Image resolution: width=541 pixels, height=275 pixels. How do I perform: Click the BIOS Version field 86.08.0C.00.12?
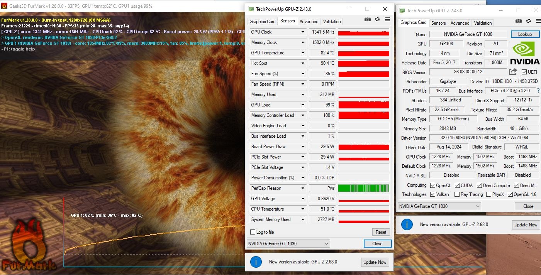click(468, 72)
